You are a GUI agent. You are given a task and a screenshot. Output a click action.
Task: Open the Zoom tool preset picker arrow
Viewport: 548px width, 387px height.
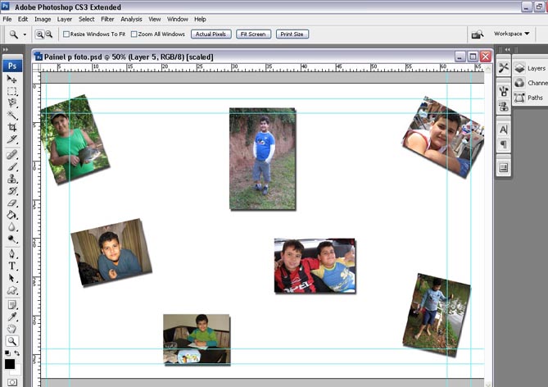coord(25,34)
